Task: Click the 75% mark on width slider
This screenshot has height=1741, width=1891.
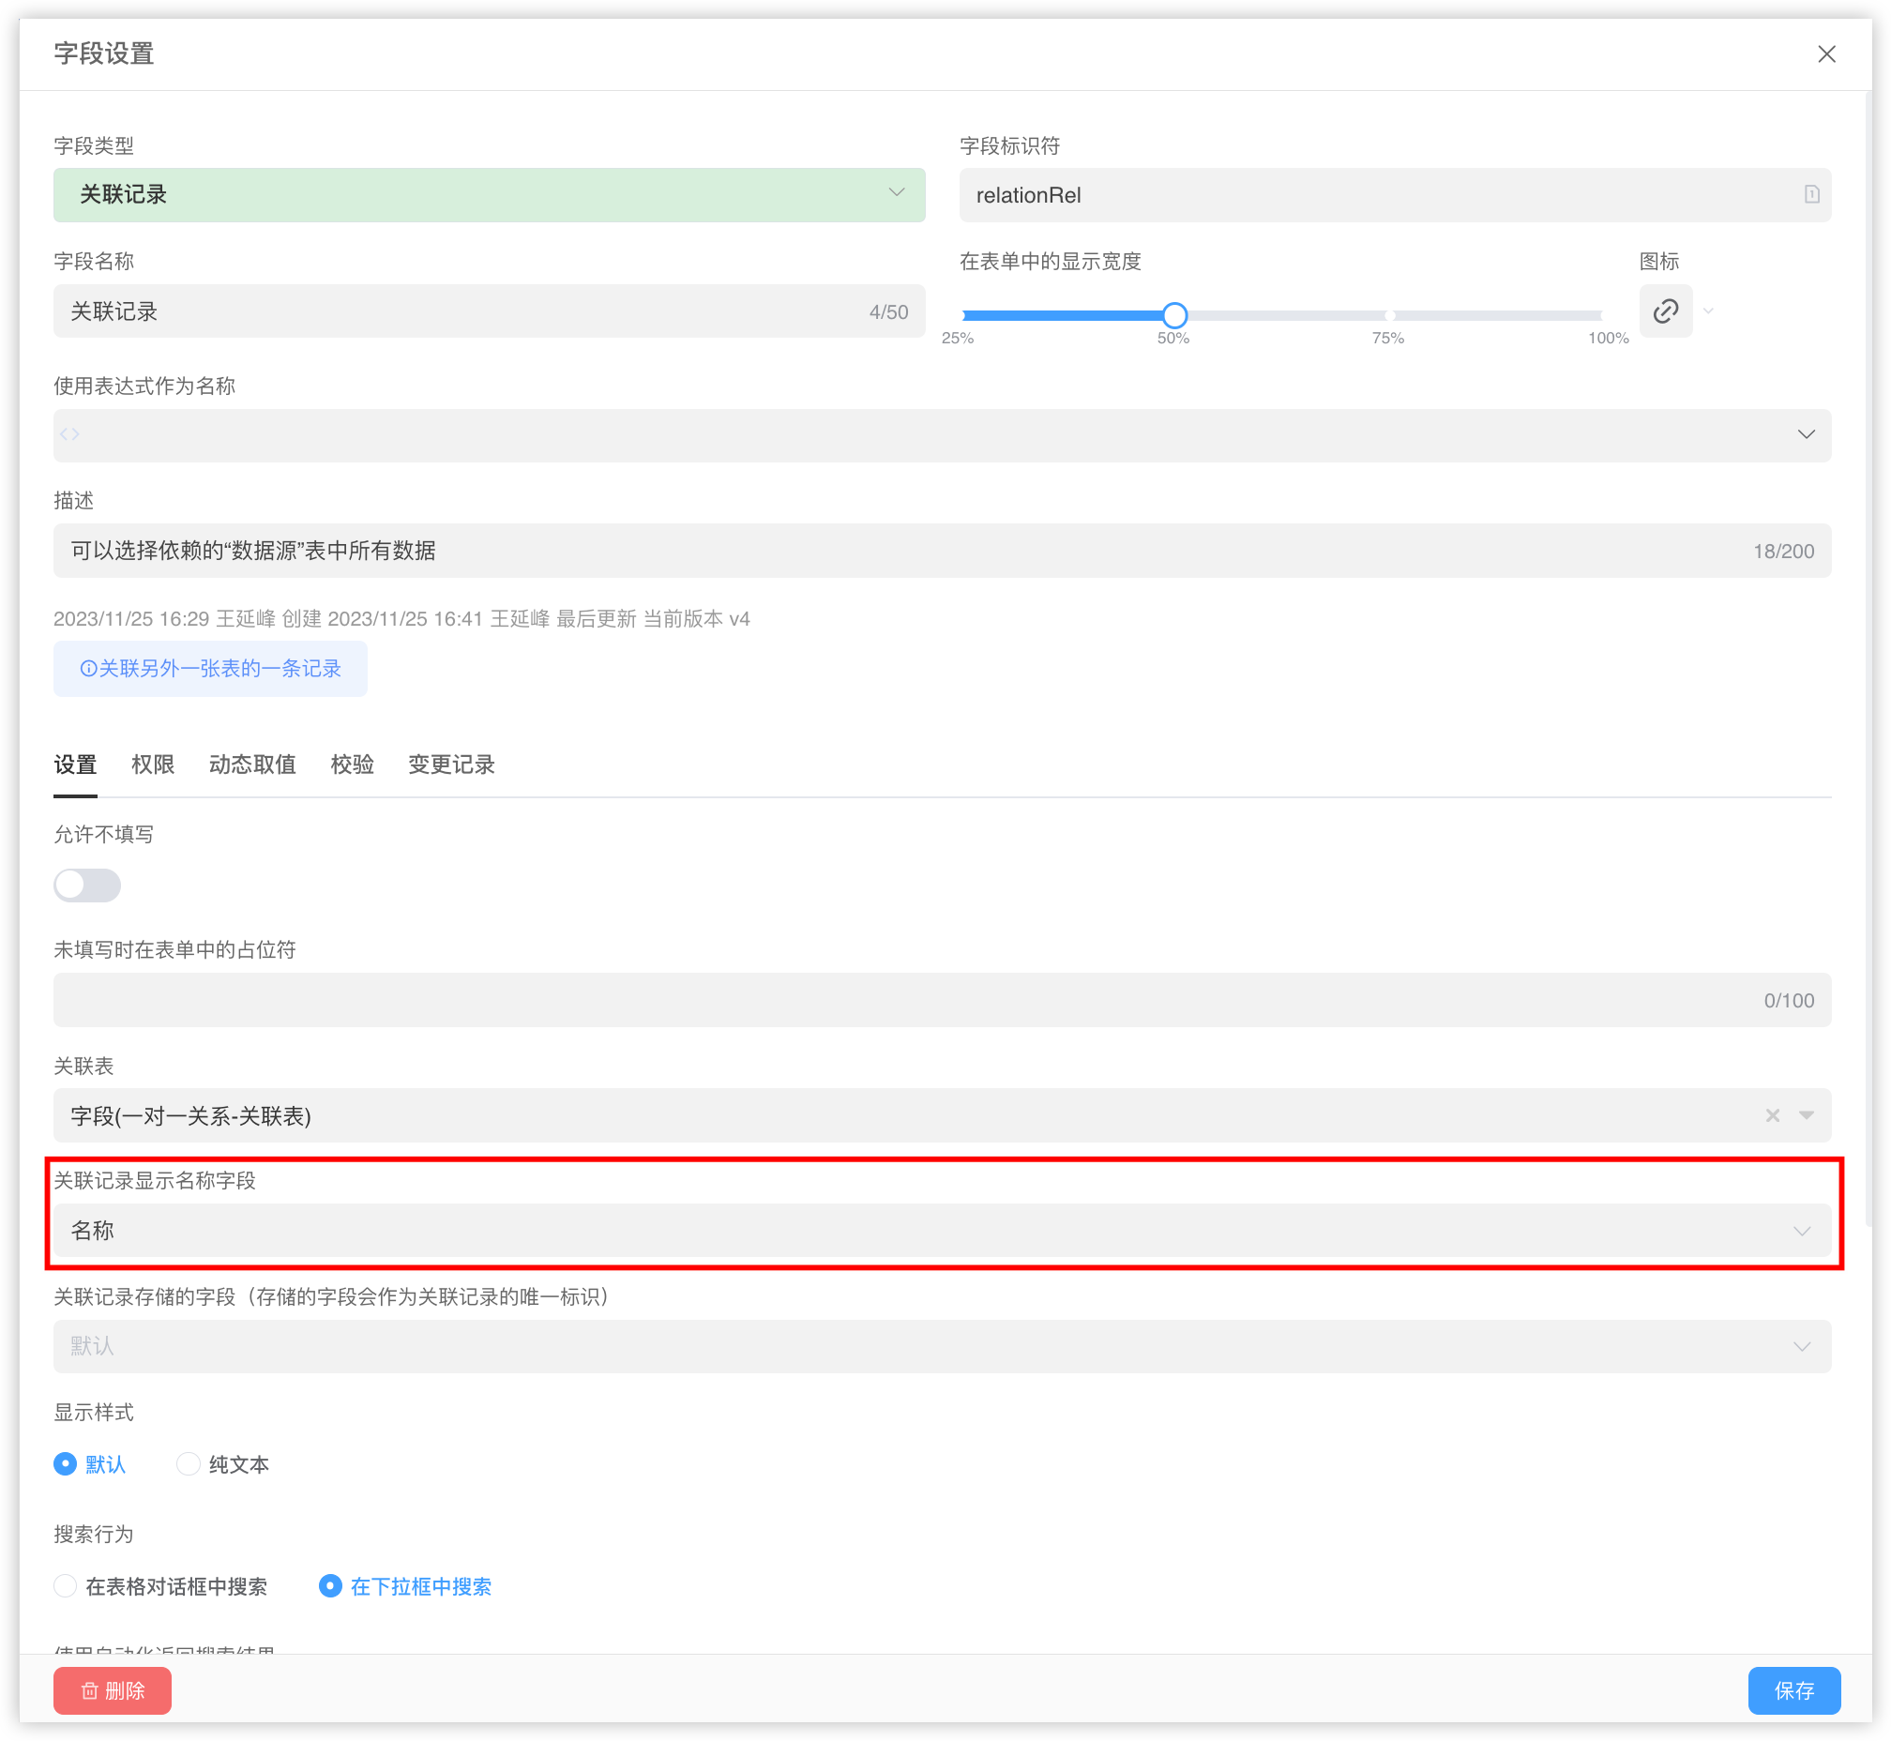Action: (1389, 315)
